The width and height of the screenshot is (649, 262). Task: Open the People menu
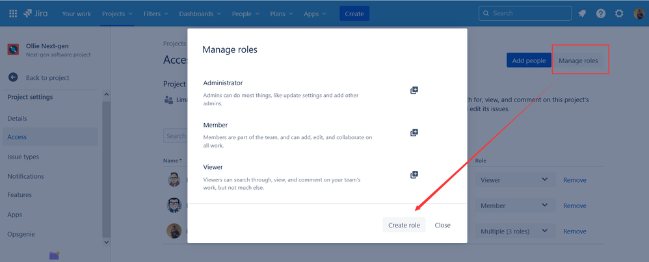[245, 14]
